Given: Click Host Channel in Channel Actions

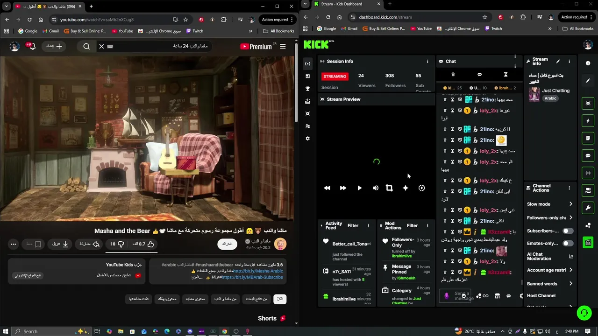Looking at the screenshot, I should 541,295.
